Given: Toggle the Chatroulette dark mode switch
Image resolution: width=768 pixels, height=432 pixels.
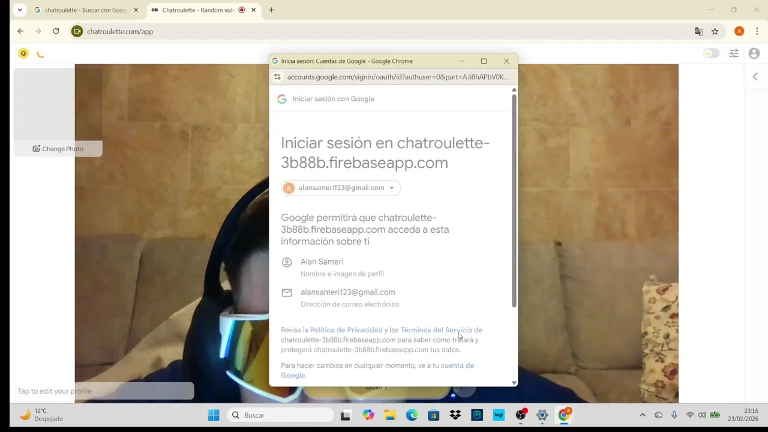Looking at the screenshot, I should coord(711,53).
